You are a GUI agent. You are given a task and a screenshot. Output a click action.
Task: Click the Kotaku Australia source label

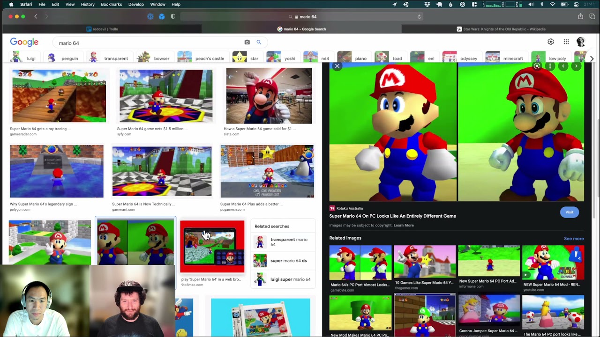click(x=346, y=208)
